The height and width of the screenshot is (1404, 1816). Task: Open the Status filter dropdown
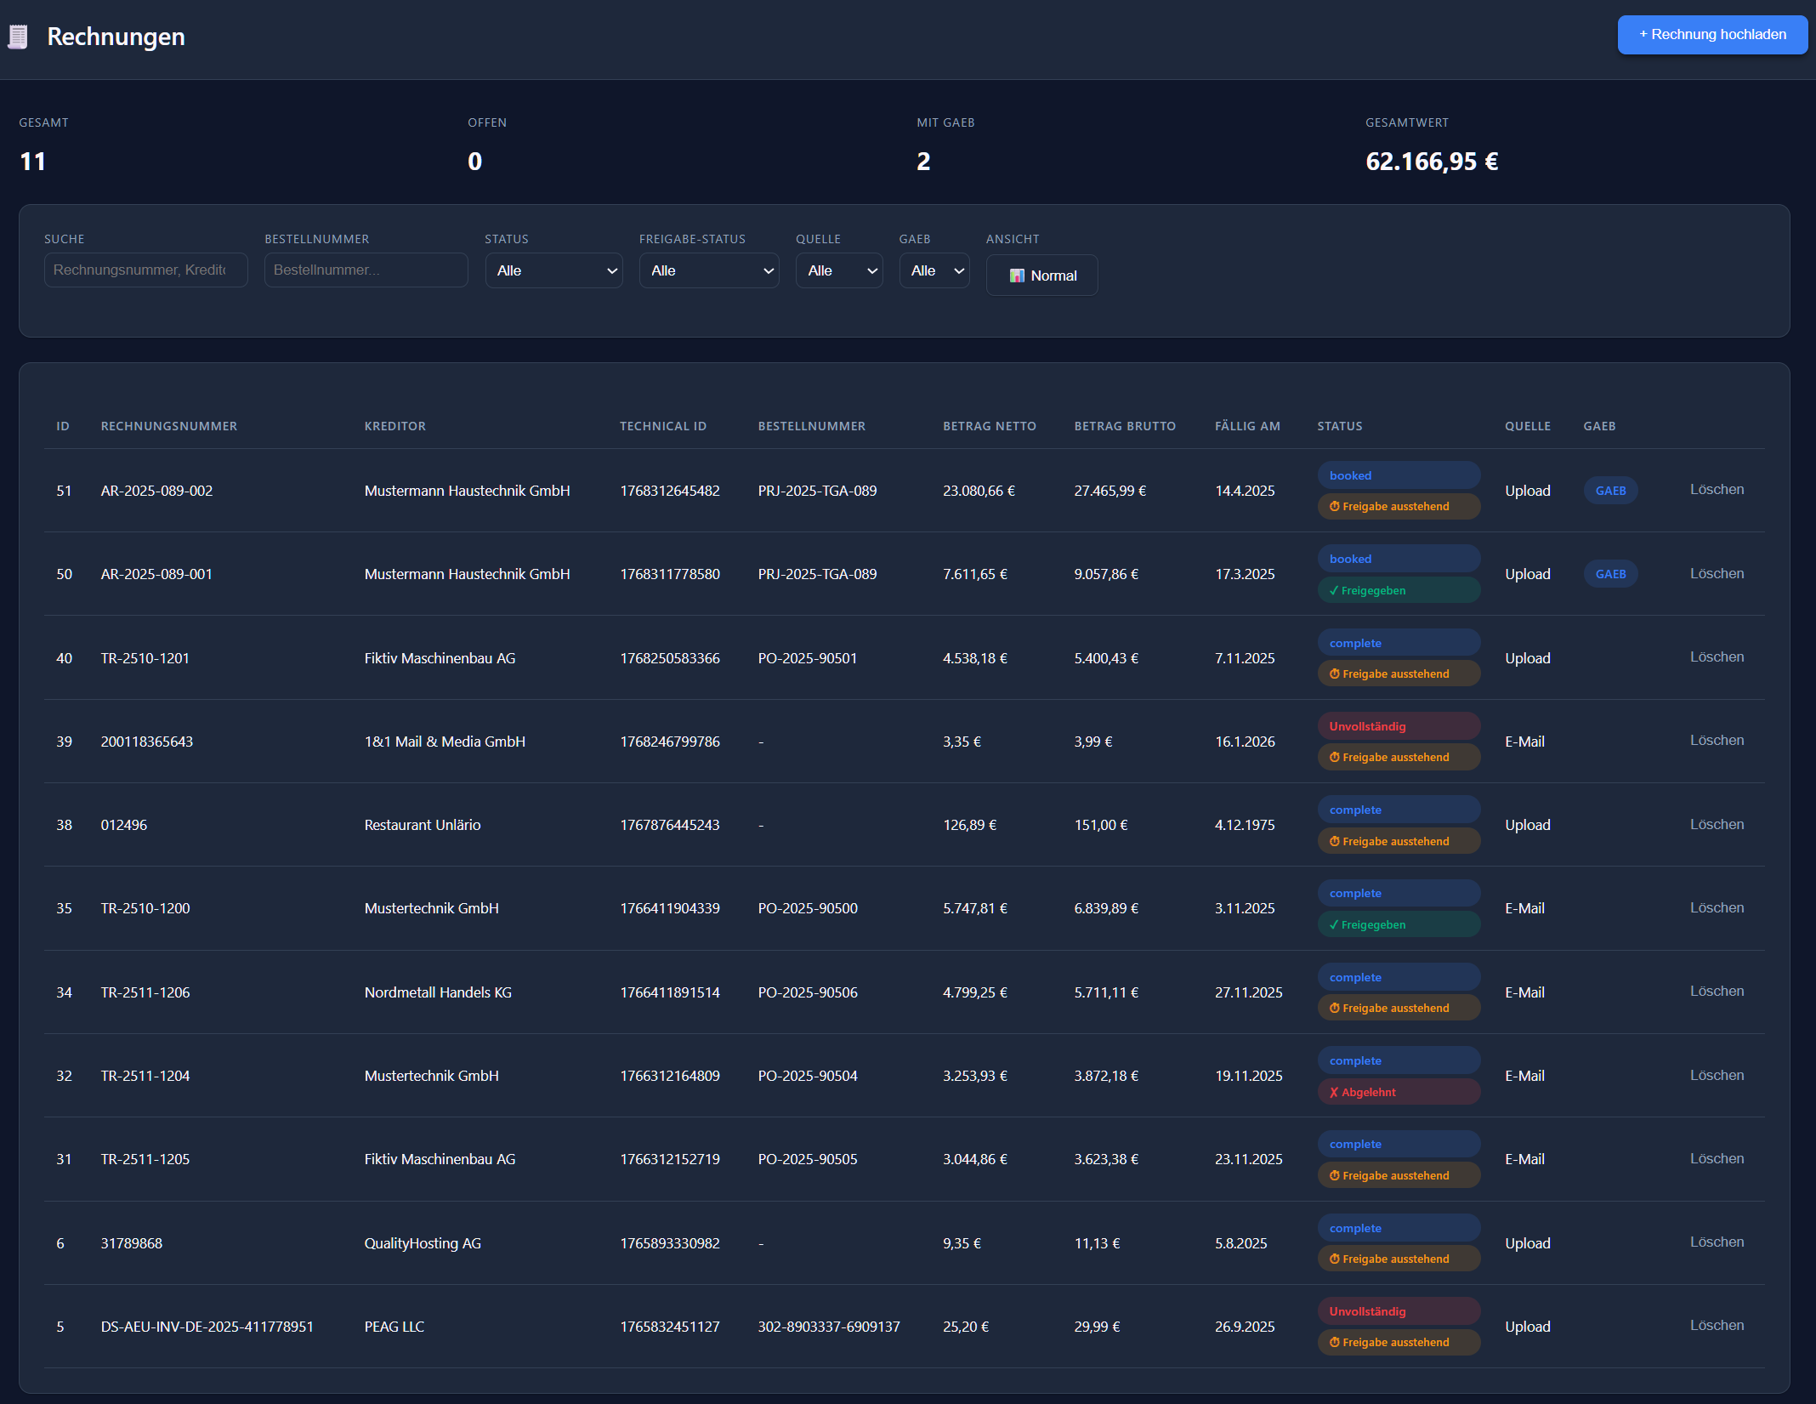coord(553,270)
